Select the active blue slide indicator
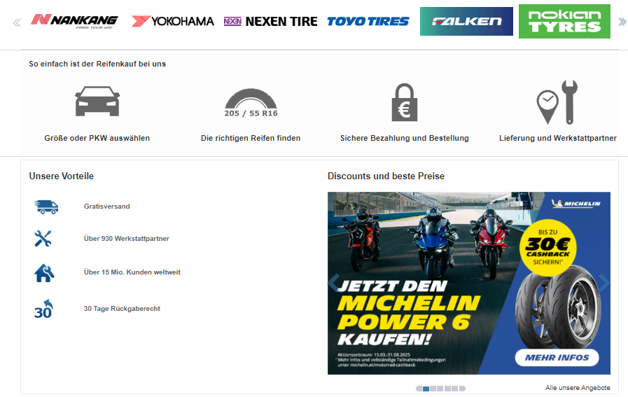The image size is (628, 397). [x=426, y=389]
